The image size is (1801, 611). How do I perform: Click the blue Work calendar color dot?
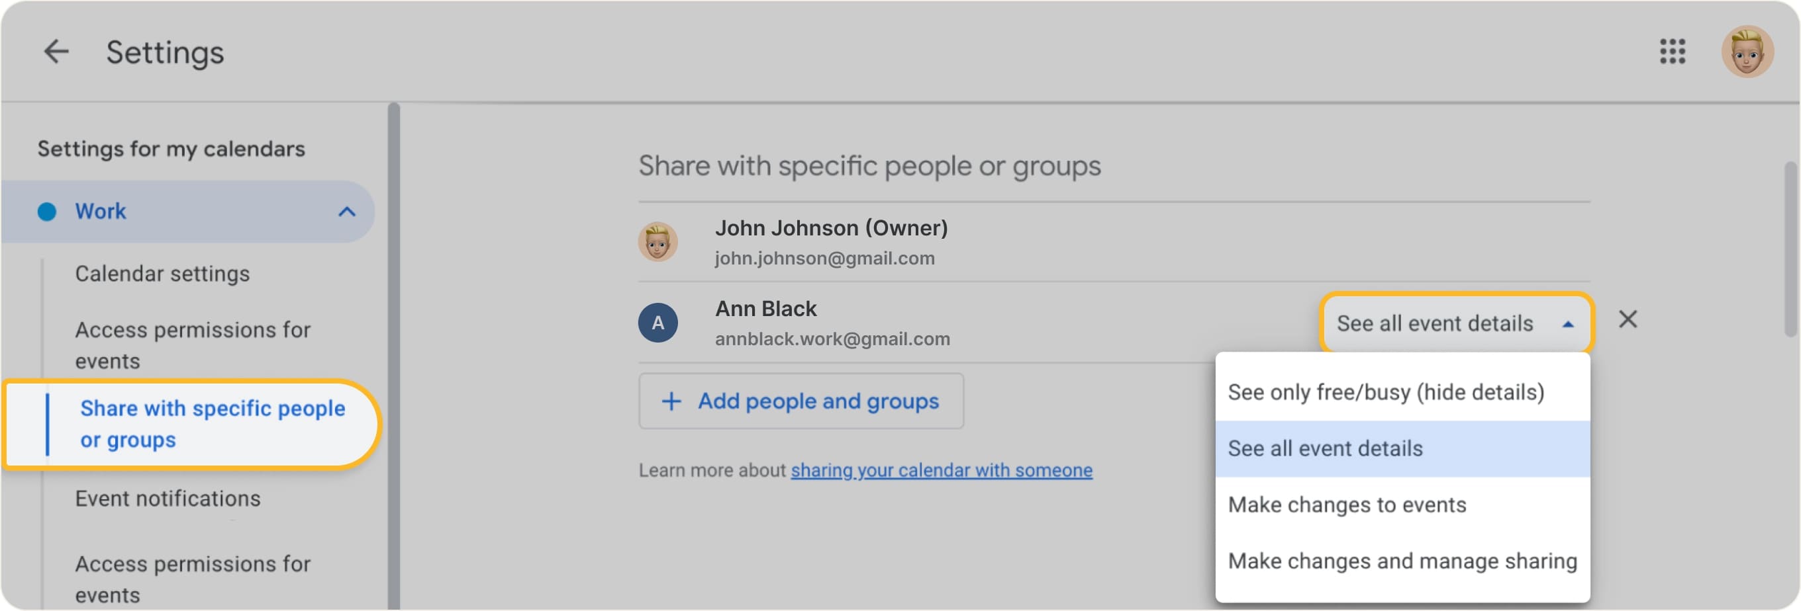point(47,212)
